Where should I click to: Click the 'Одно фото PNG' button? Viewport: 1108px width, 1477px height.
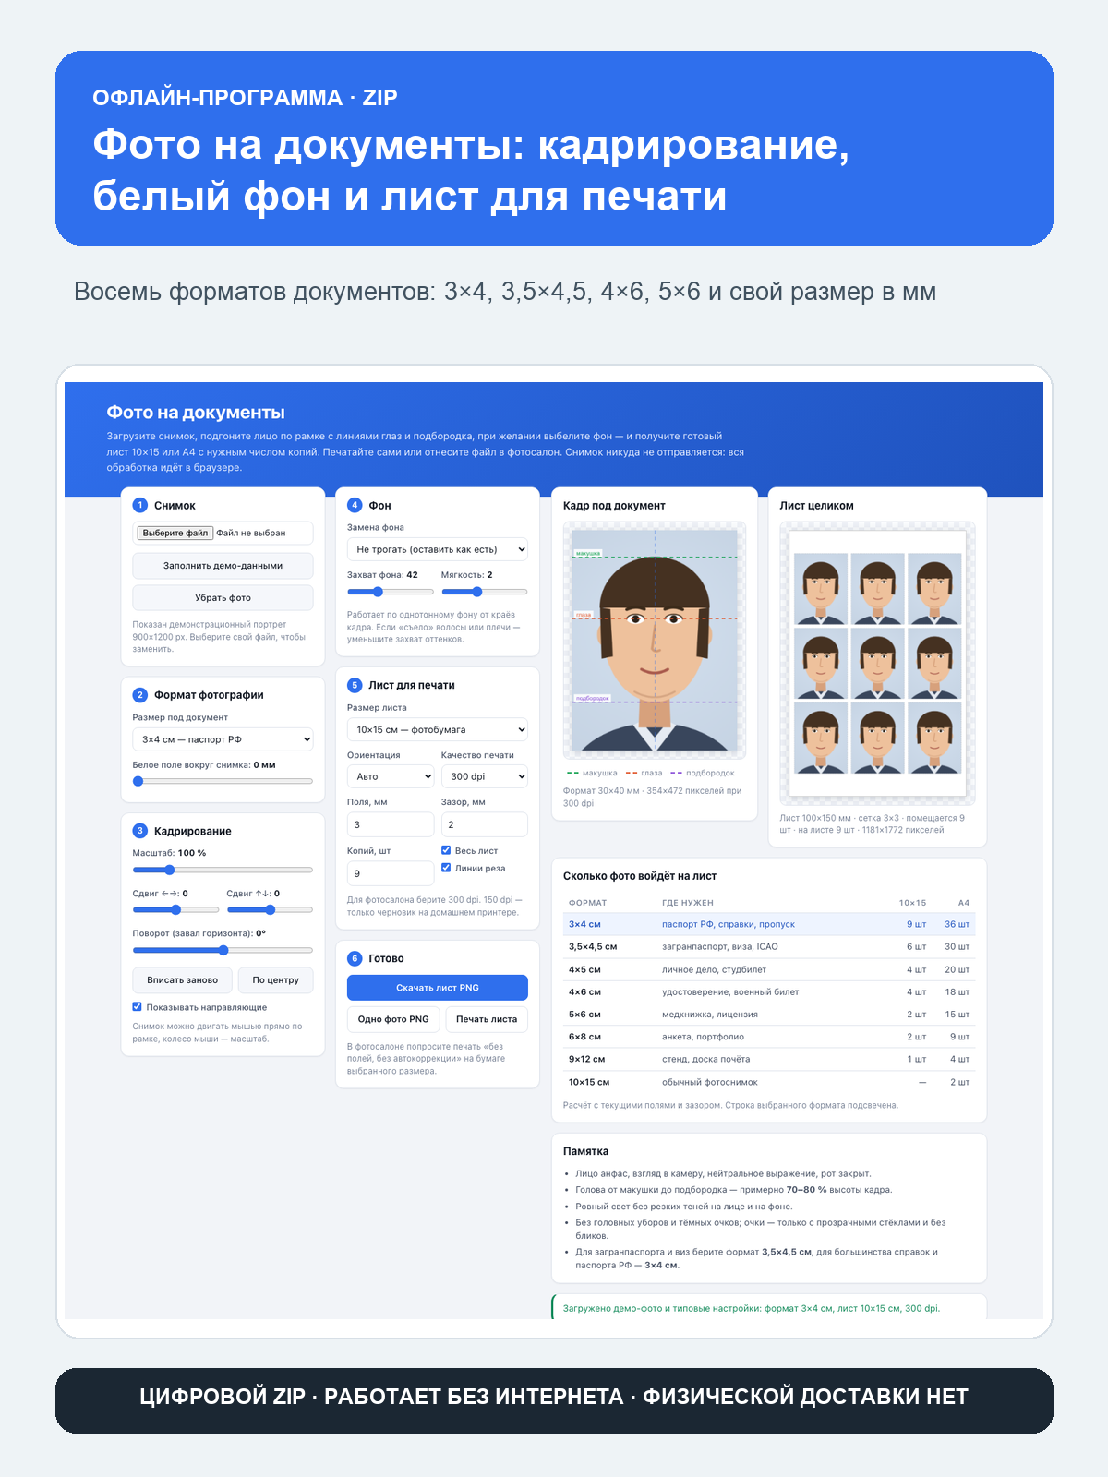pos(393,1019)
